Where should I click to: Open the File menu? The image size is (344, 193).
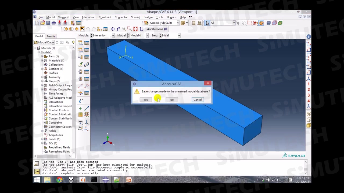(x=41, y=17)
